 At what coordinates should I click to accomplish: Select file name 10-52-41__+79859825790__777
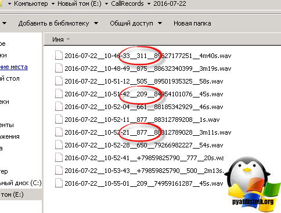point(144,158)
